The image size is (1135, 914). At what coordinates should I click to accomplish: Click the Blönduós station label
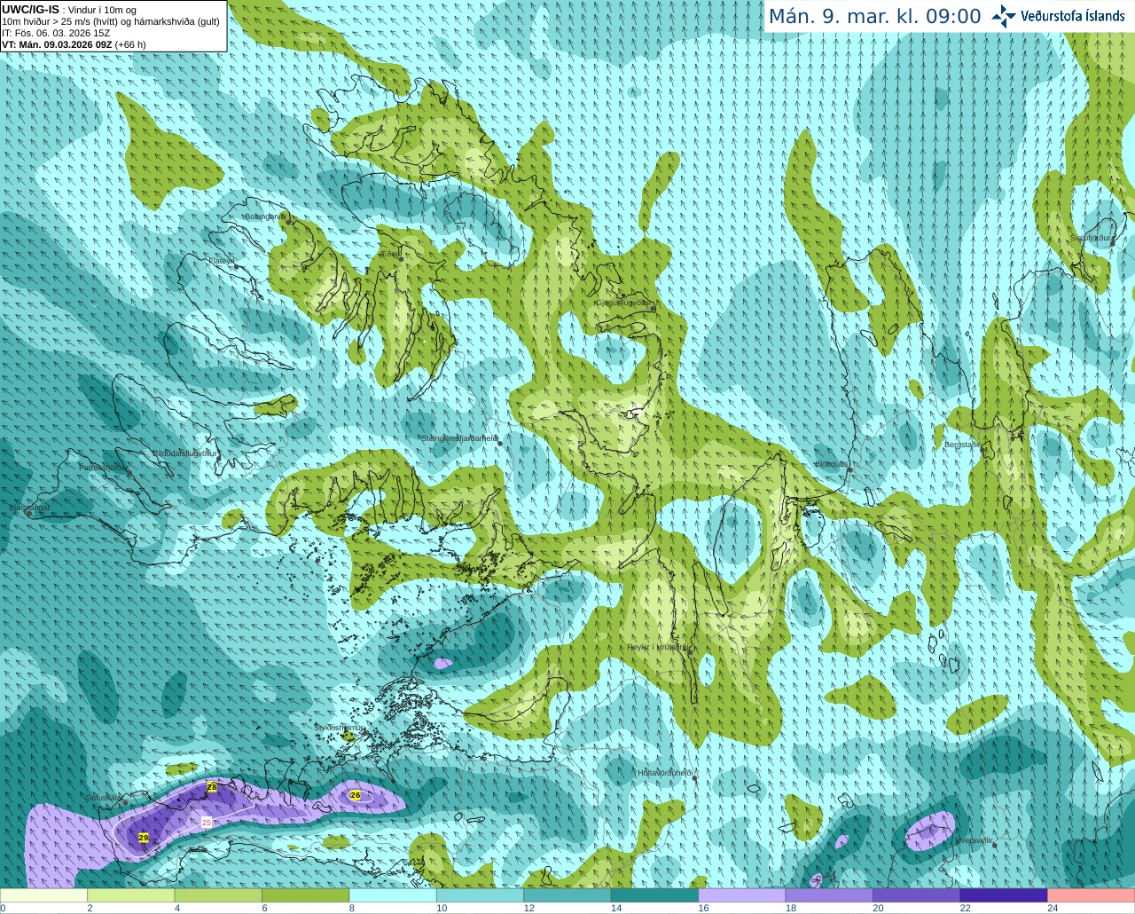(x=832, y=464)
